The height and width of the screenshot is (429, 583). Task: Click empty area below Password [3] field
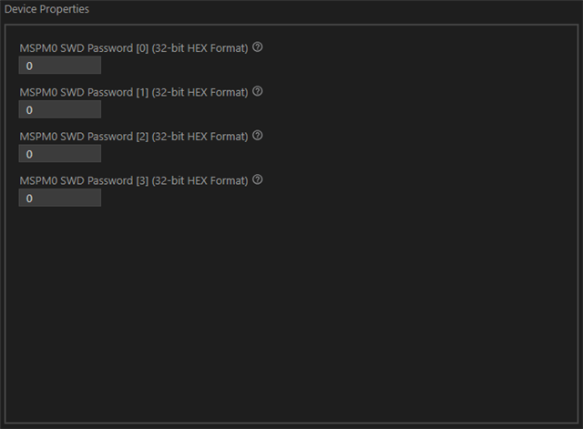[x=291, y=314]
